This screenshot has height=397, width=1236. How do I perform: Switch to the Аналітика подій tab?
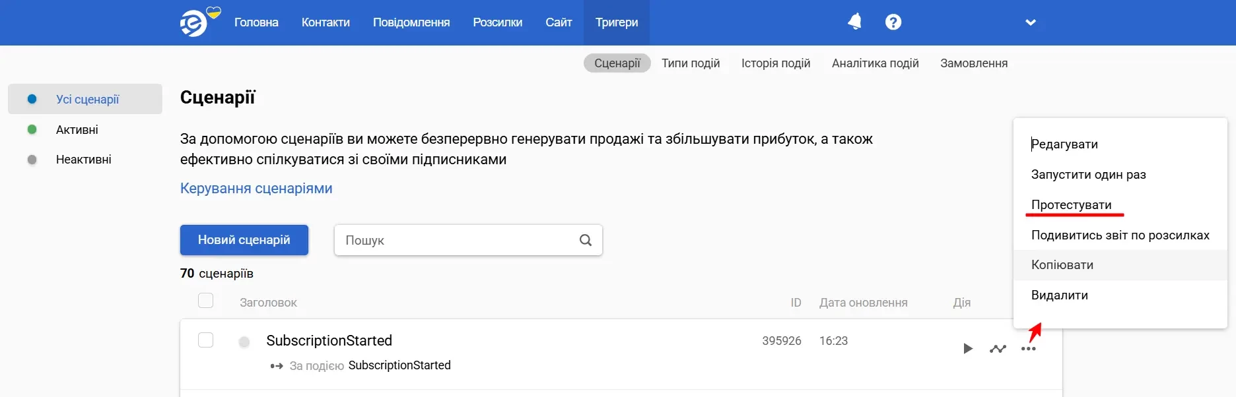pos(875,63)
